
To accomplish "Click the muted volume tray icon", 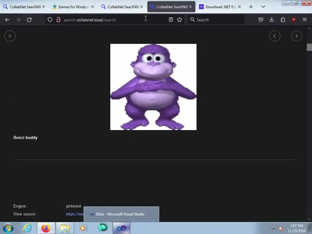I will coord(281,229).
